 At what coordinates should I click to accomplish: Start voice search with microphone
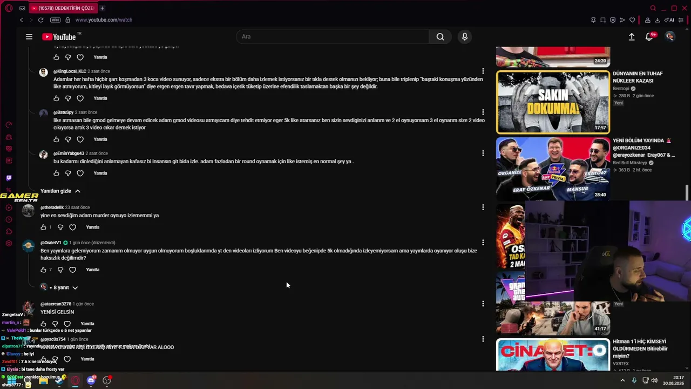point(465,37)
